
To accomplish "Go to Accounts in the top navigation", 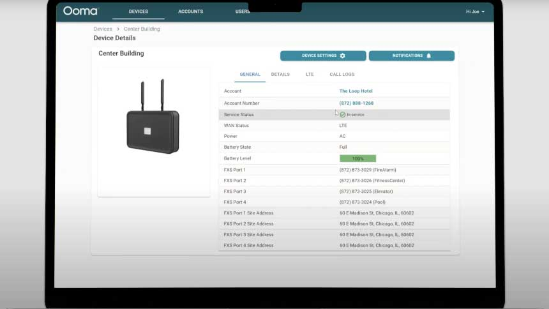I will click(190, 11).
